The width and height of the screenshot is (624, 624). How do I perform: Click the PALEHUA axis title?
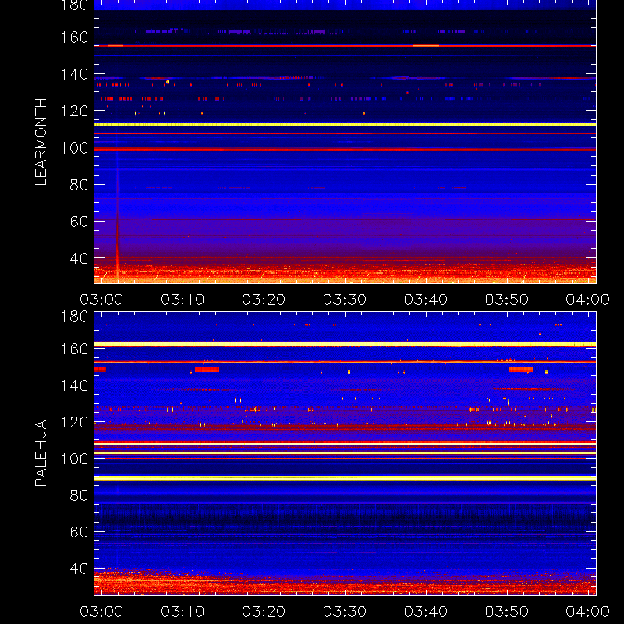(x=41, y=453)
